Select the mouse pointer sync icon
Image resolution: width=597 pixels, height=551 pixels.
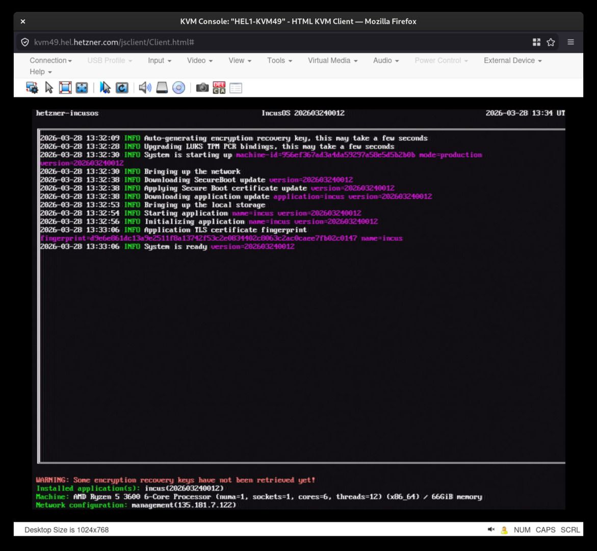coord(105,87)
